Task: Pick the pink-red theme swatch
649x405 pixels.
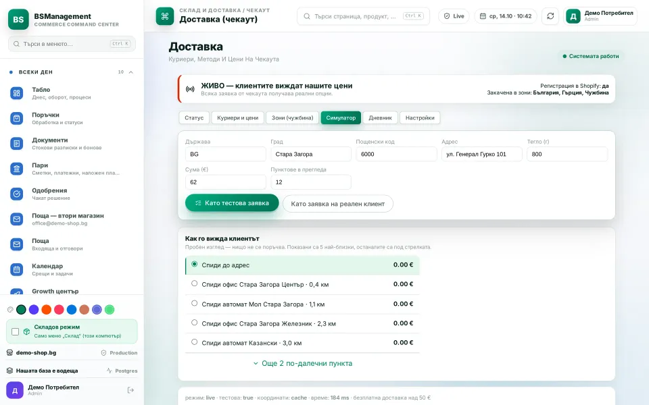Action: [x=59, y=310]
